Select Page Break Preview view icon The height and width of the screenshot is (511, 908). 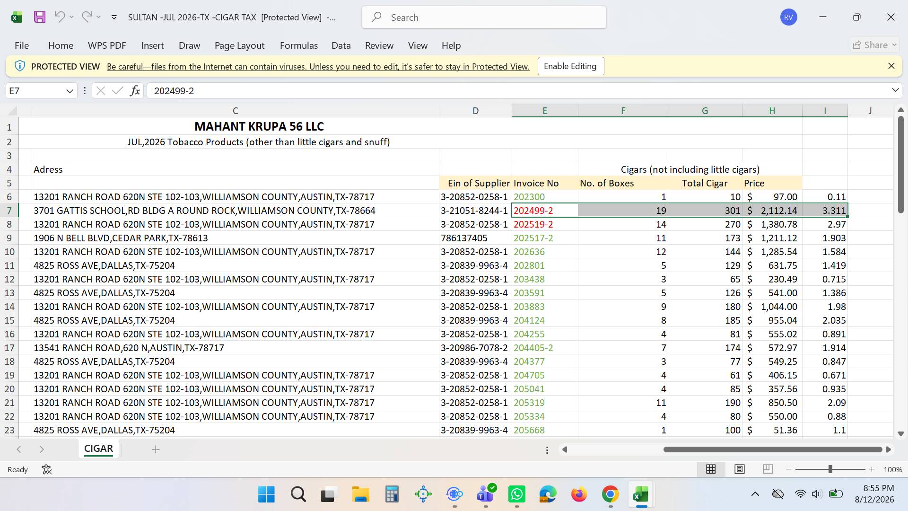point(768,469)
